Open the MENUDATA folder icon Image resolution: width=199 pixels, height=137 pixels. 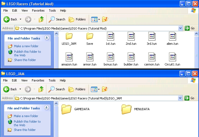tap(127, 109)
